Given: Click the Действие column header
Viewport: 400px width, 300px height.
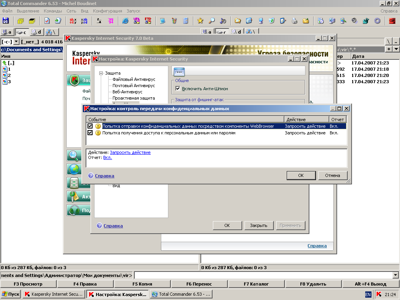Looking at the screenshot, I should [306, 120].
